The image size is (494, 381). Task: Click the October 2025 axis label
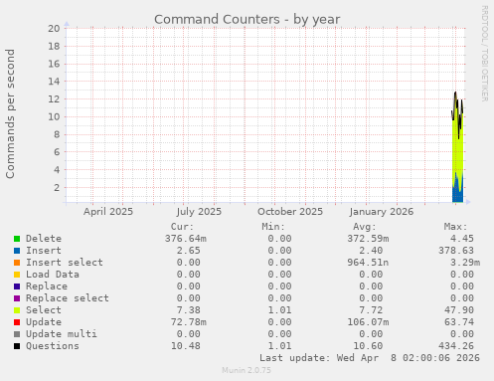pos(290,212)
